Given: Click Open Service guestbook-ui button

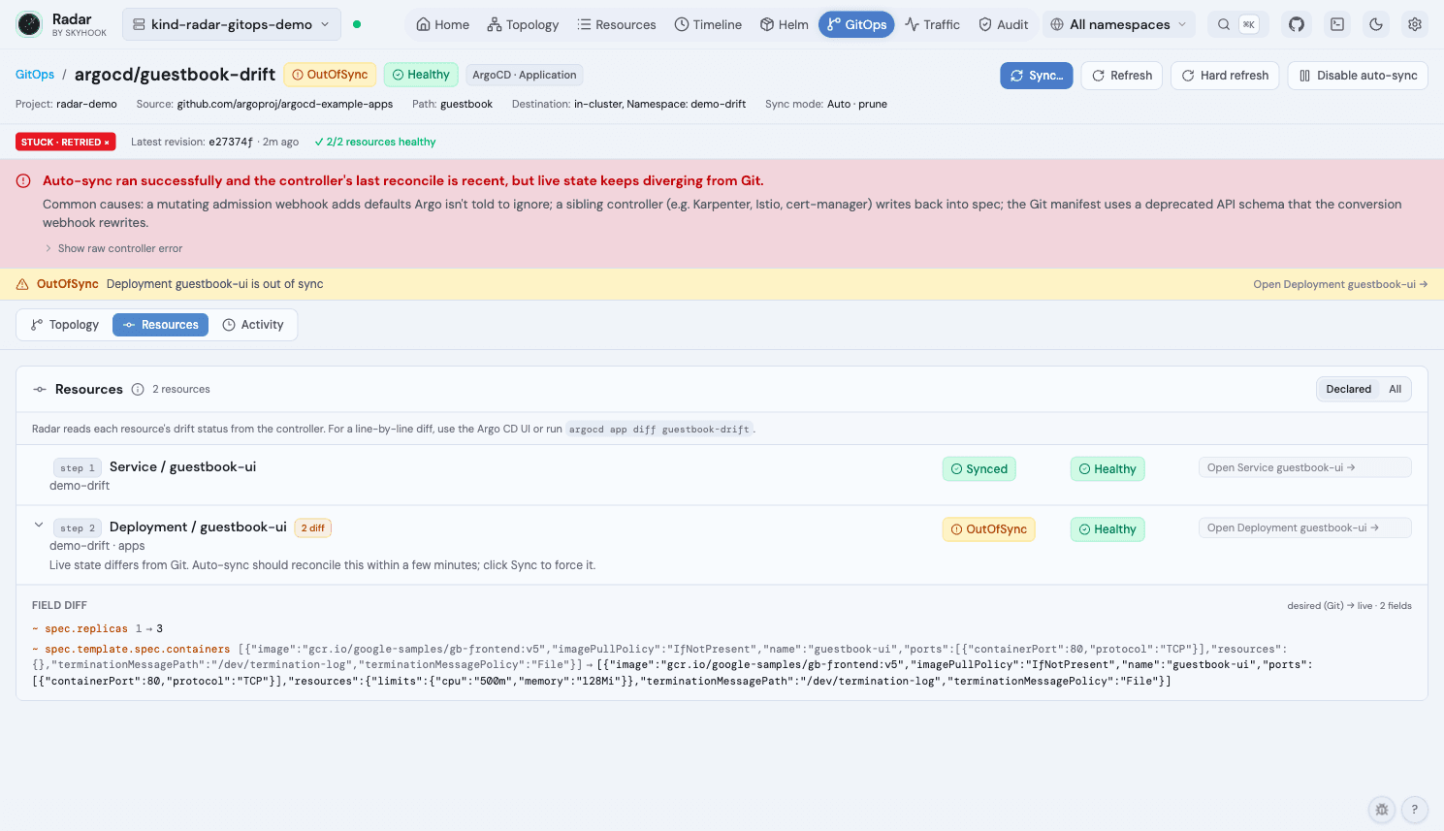Looking at the screenshot, I should click(1304, 467).
